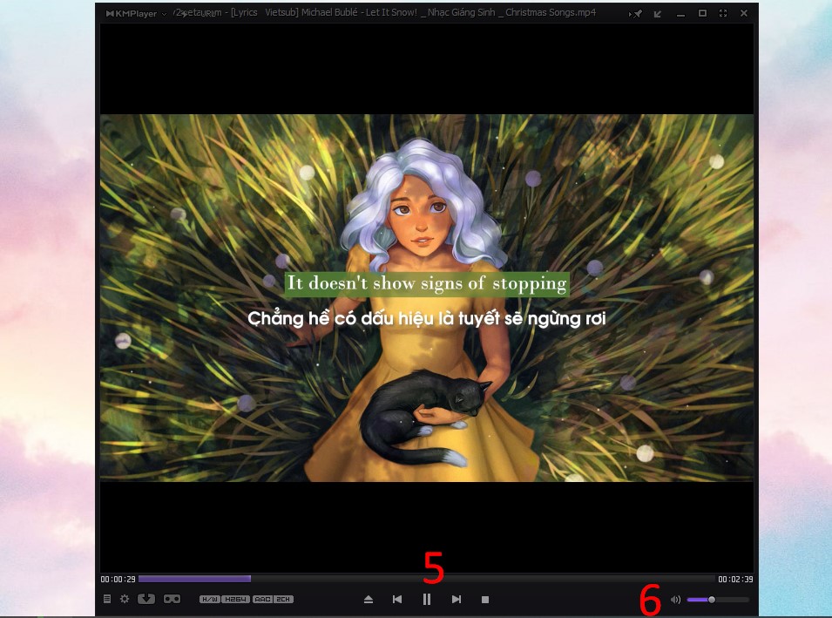
Task: Toggle the H/W hardware acceleration badge
Action: 209,600
